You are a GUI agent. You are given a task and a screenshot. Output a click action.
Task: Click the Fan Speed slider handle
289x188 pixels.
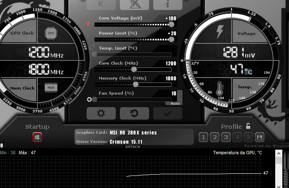95,100
